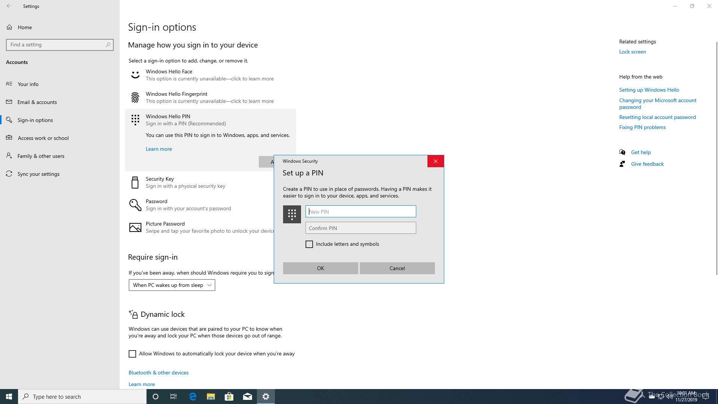Viewport: 718px width, 404px height.
Task: Open Lock screen related setting
Action: pyautogui.click(x=632, y=52)
